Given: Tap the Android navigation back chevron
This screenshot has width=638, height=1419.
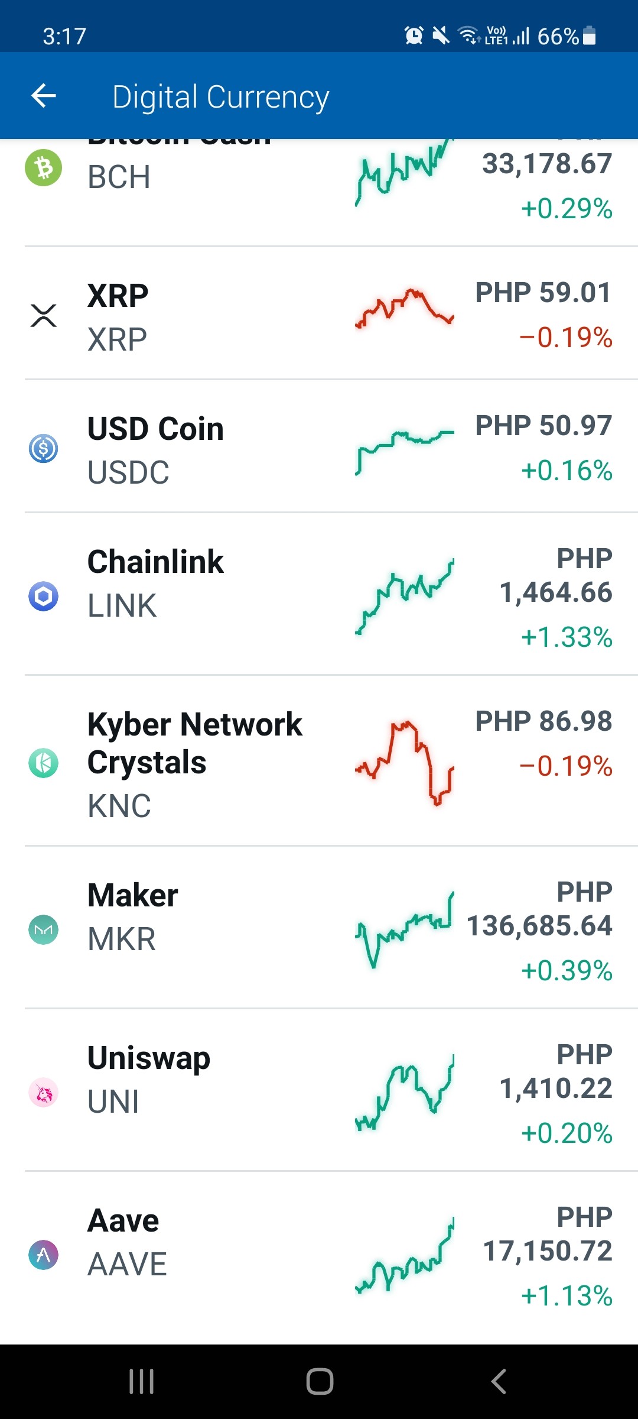Looking at the screenshot, I should 499,1382.
